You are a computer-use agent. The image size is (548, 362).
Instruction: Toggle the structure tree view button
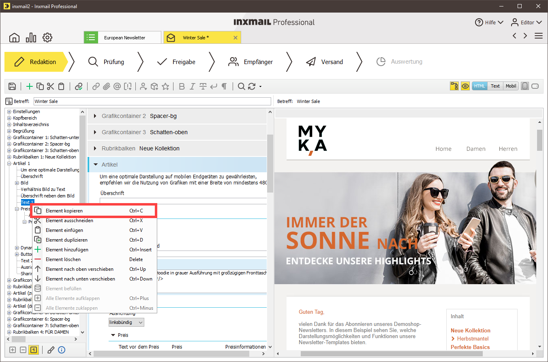tap(454, 86)
